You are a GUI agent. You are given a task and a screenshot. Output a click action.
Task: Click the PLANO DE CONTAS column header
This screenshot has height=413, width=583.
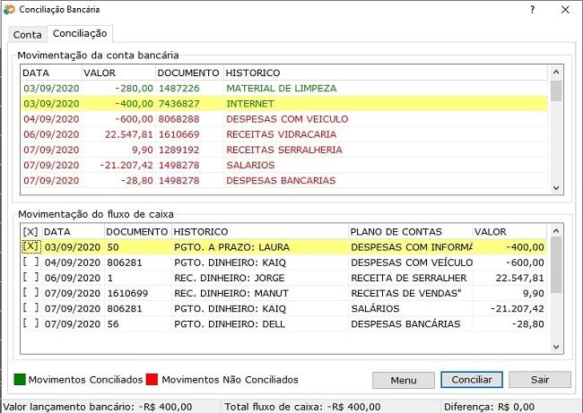(411, 232)
